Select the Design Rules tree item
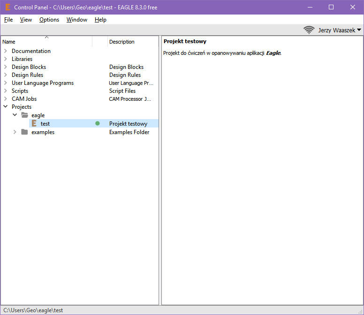The image size is (364, 315). [x=27, y=75]
